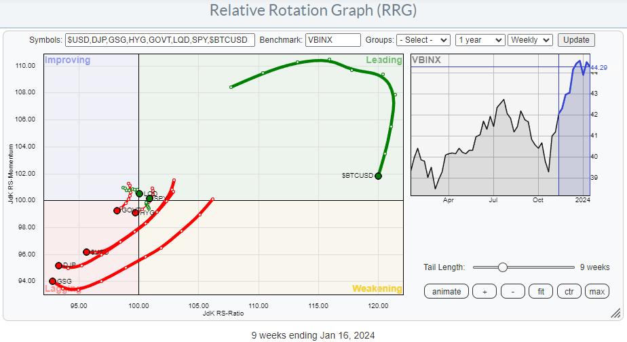This screenshot has width=627, height=342.
Task: Click the Tail Length slider handle
Action: (x=503, y=267)
